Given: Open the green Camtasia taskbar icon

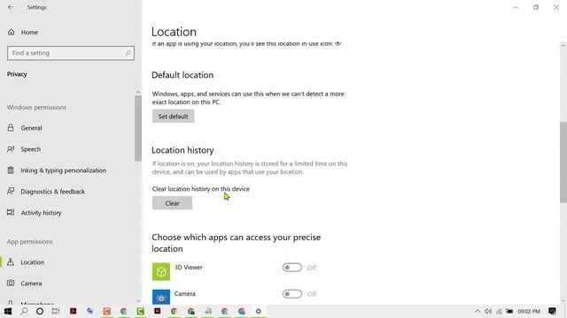Looking at the screenshot, I should click(140, 311).
